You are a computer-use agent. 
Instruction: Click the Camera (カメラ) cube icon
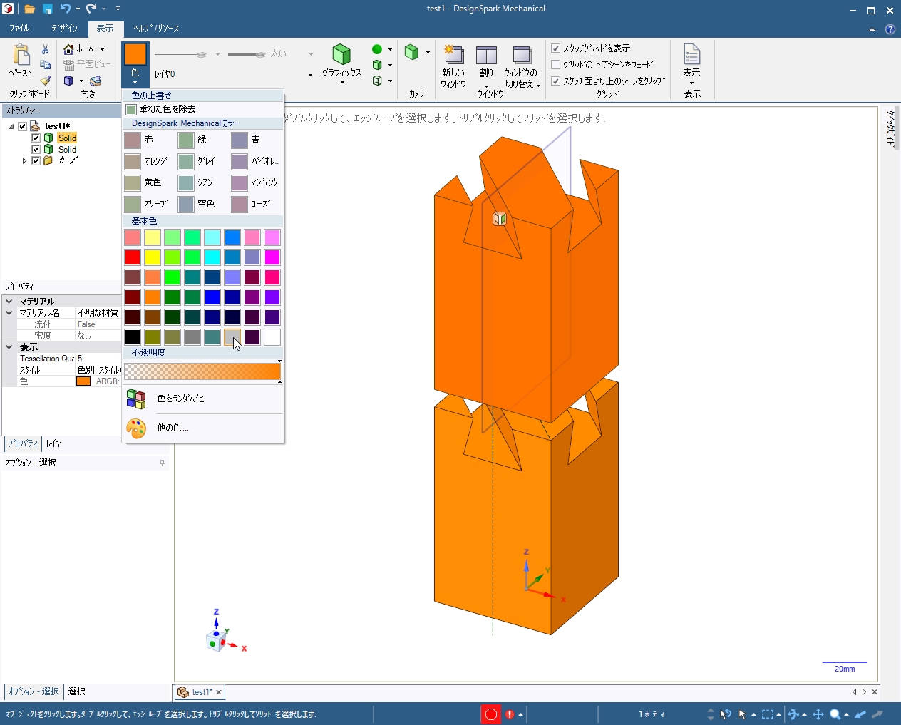click(411, 53)
